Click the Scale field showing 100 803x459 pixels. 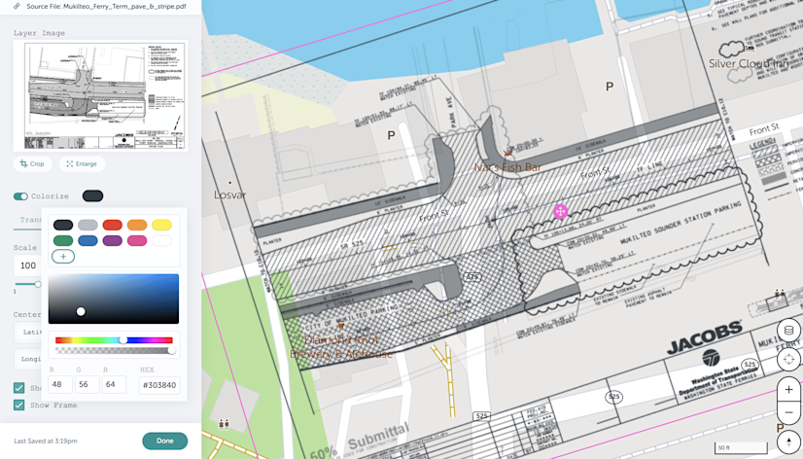(x=28, y=265)
